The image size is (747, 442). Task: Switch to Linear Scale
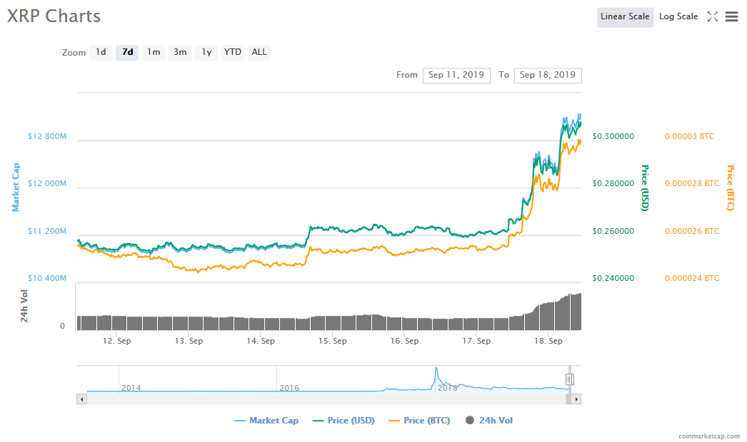625,17
